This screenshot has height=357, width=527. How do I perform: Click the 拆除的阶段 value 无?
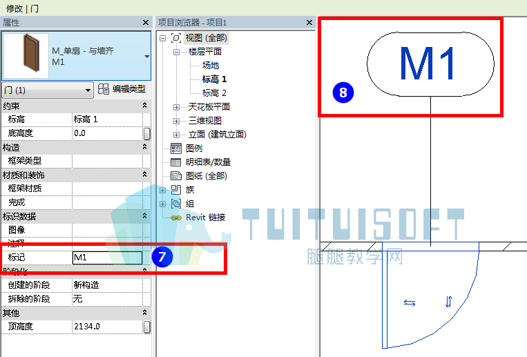(107, 299)
